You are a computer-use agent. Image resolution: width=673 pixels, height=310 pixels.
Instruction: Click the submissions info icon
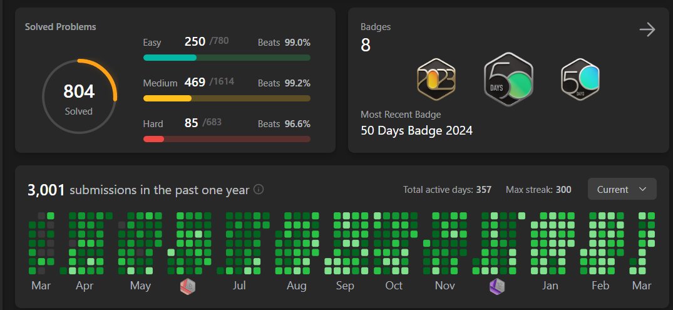pyautogui.click(x=259, y=189)
